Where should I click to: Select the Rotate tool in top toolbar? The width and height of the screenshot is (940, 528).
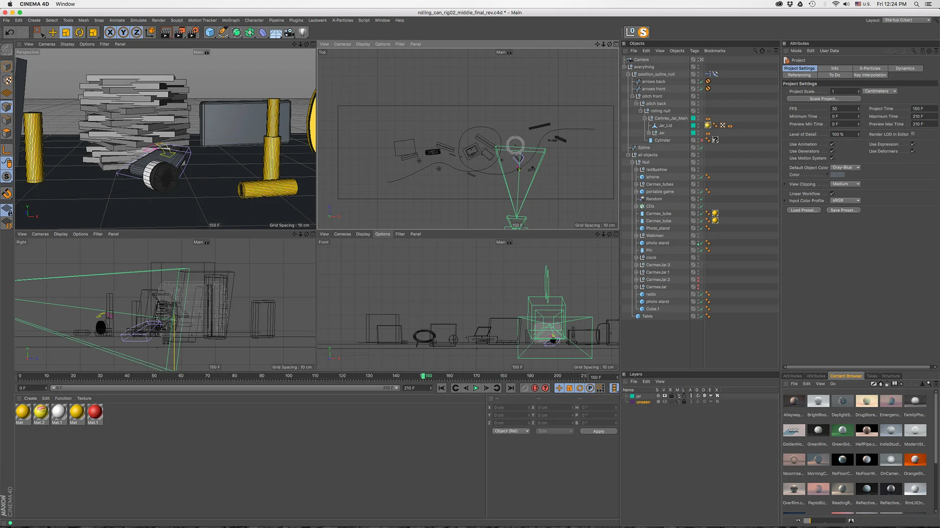pos(79,32)
